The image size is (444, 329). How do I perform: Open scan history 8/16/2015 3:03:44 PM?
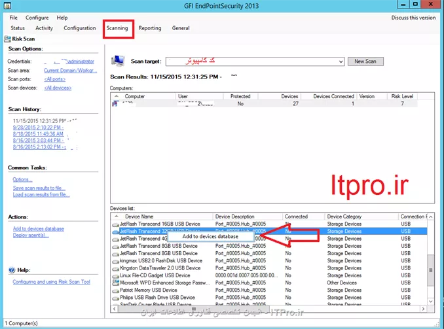point(38,141)
